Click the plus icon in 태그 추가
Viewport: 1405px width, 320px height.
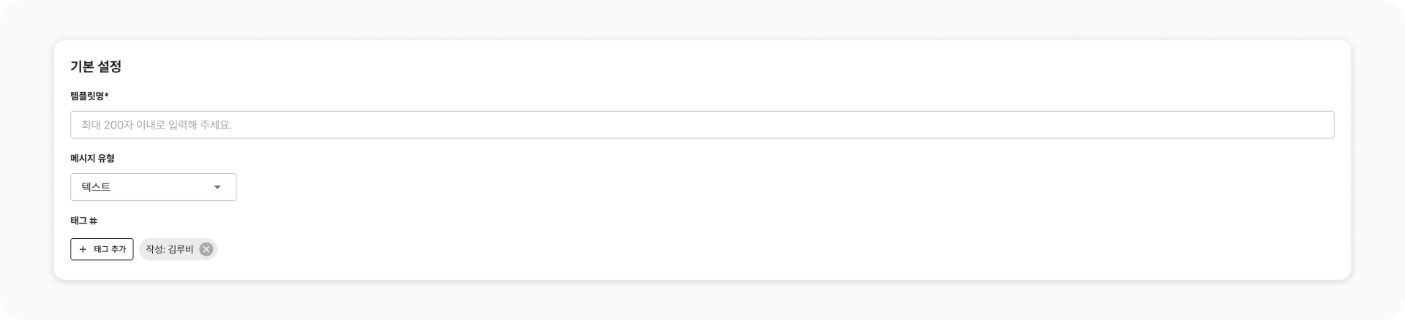[83, 249]
